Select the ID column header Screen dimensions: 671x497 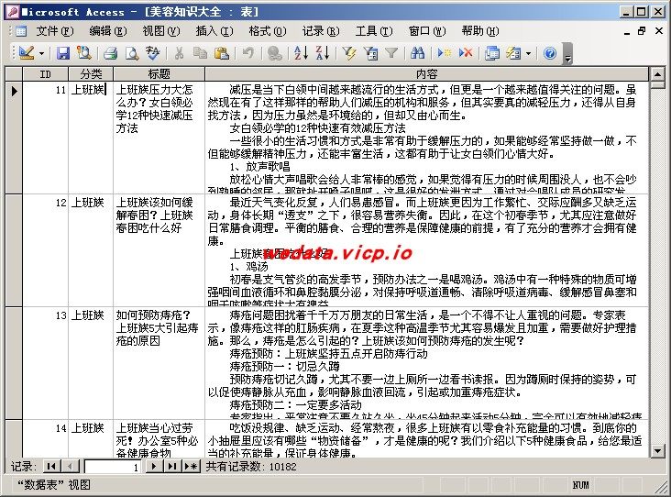click(x=45, y=74)
